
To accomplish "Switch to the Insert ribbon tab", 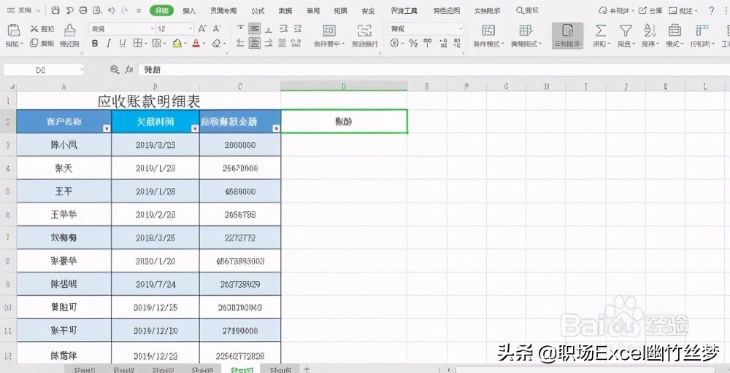I will pyautogui.click(x=189, y=10).
